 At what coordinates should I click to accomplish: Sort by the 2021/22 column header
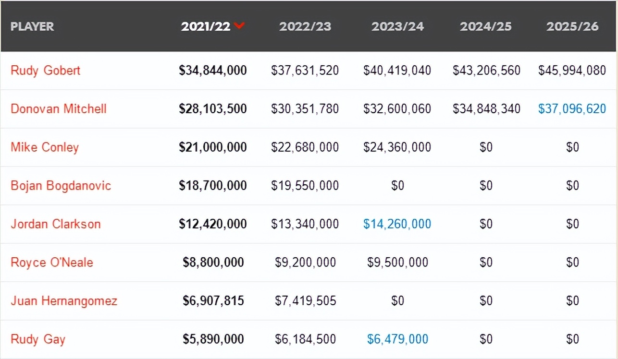point(206,26)
